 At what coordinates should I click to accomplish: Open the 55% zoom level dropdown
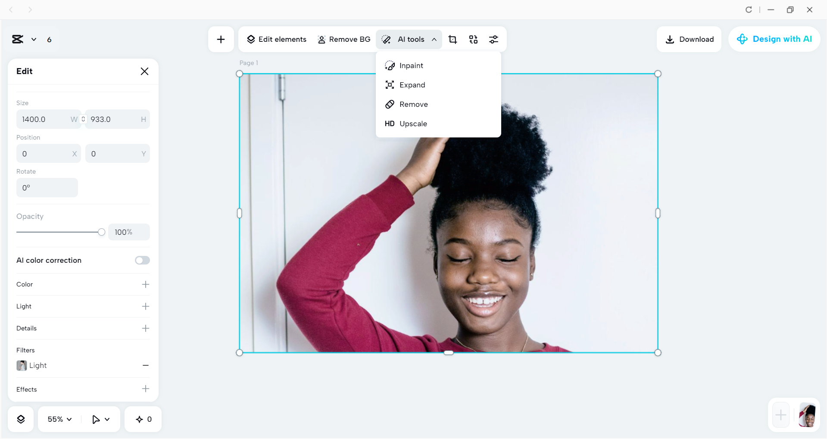pos(59,419)
